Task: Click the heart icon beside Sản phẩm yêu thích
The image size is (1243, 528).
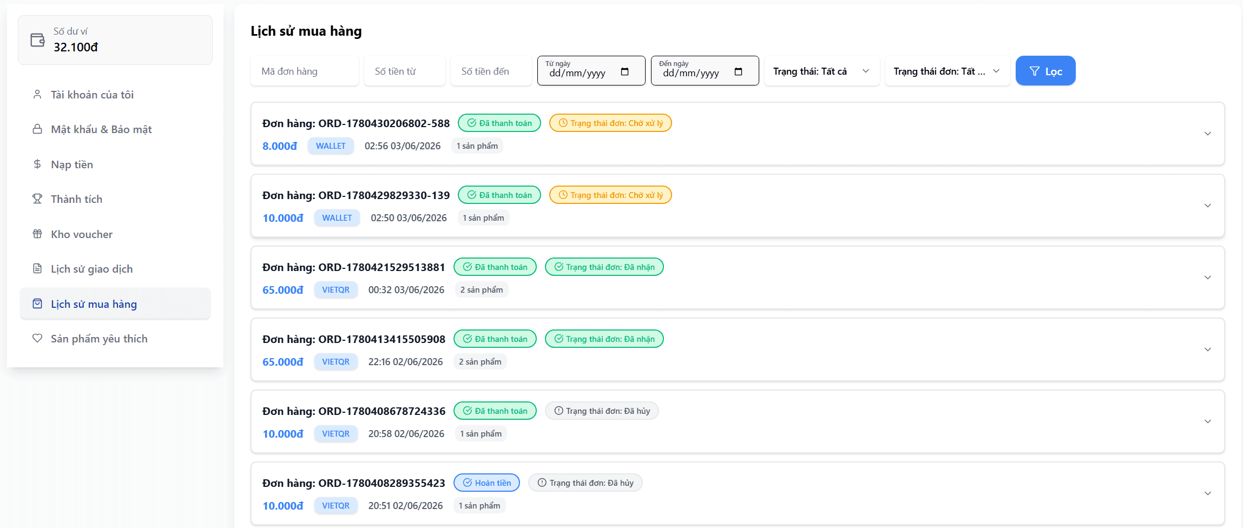Action: (37, 339)
